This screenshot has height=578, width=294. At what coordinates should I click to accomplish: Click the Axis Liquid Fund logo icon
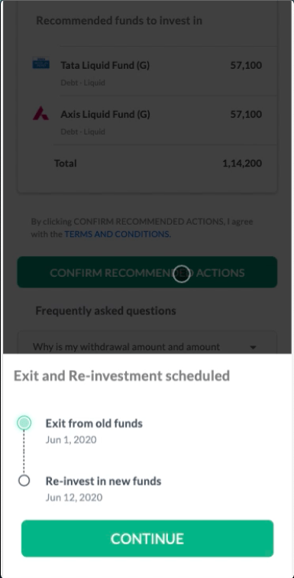(x=40, y=113)
